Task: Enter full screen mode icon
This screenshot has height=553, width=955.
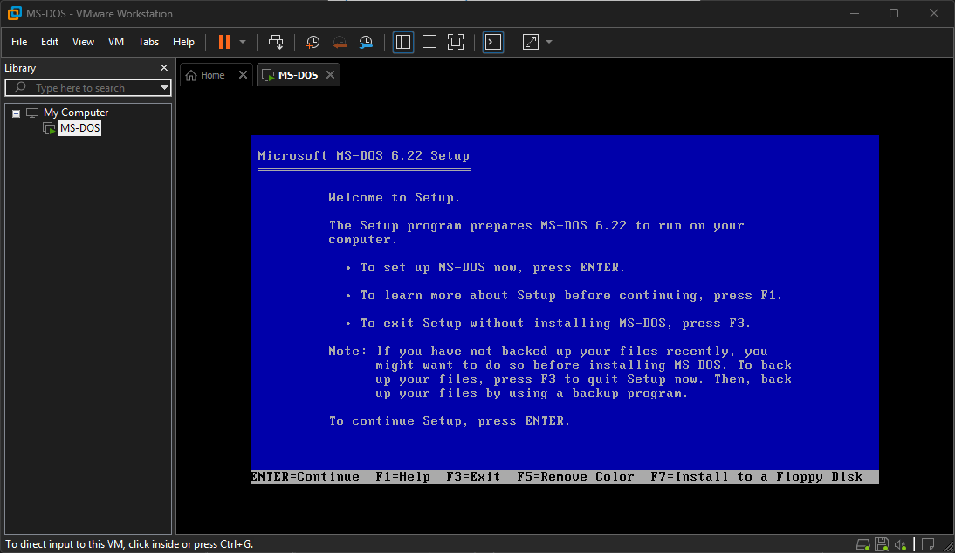Action: (455, 42)
